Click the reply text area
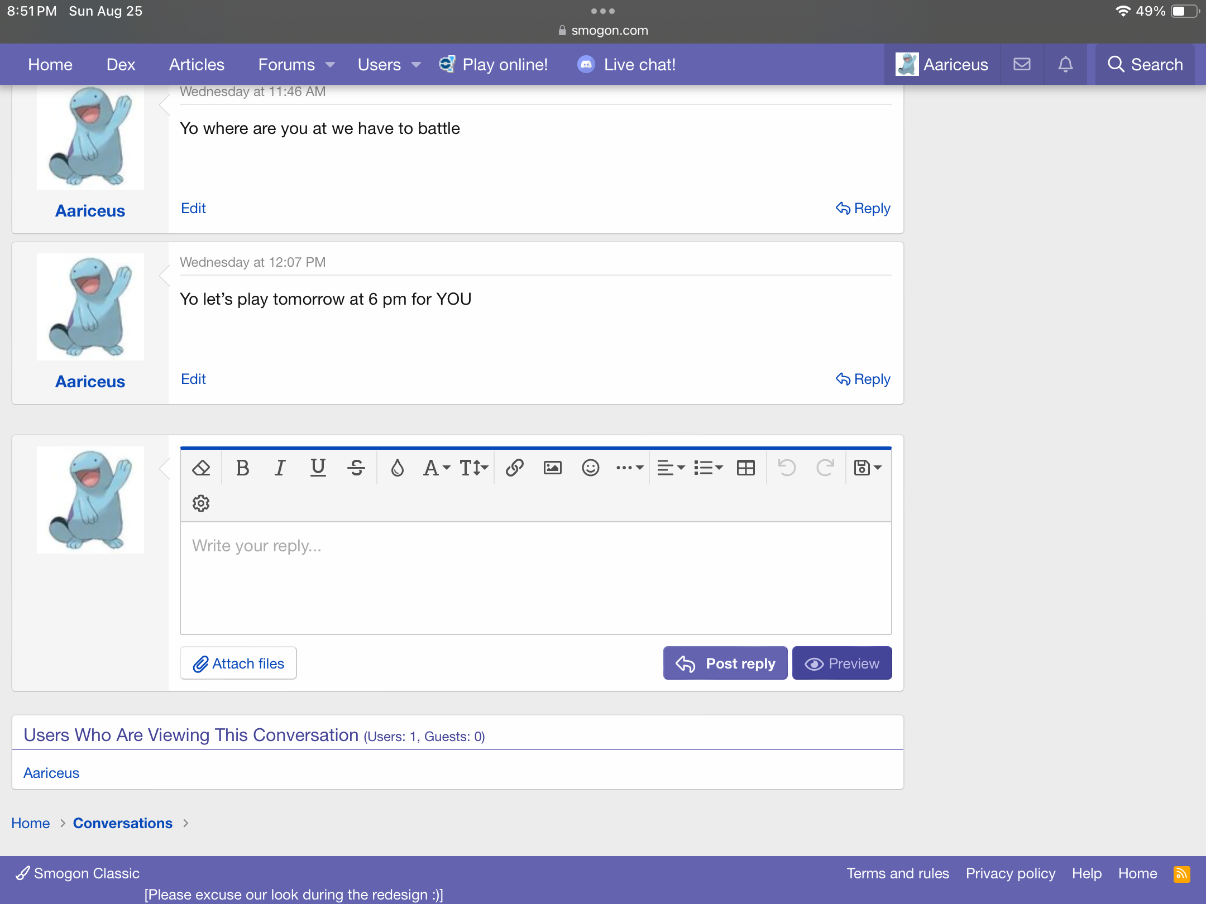This screenshot has height=904, width=1206. click(536, 578)
